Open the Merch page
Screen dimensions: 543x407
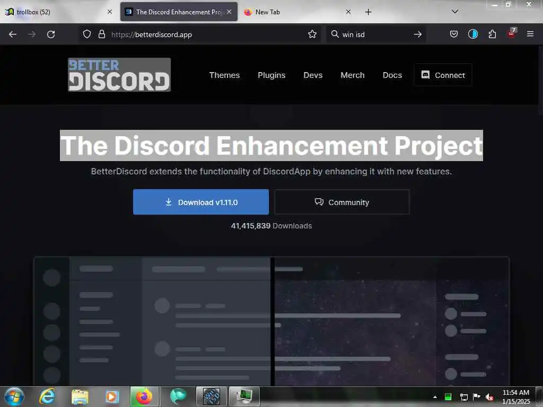click(352, 75)
